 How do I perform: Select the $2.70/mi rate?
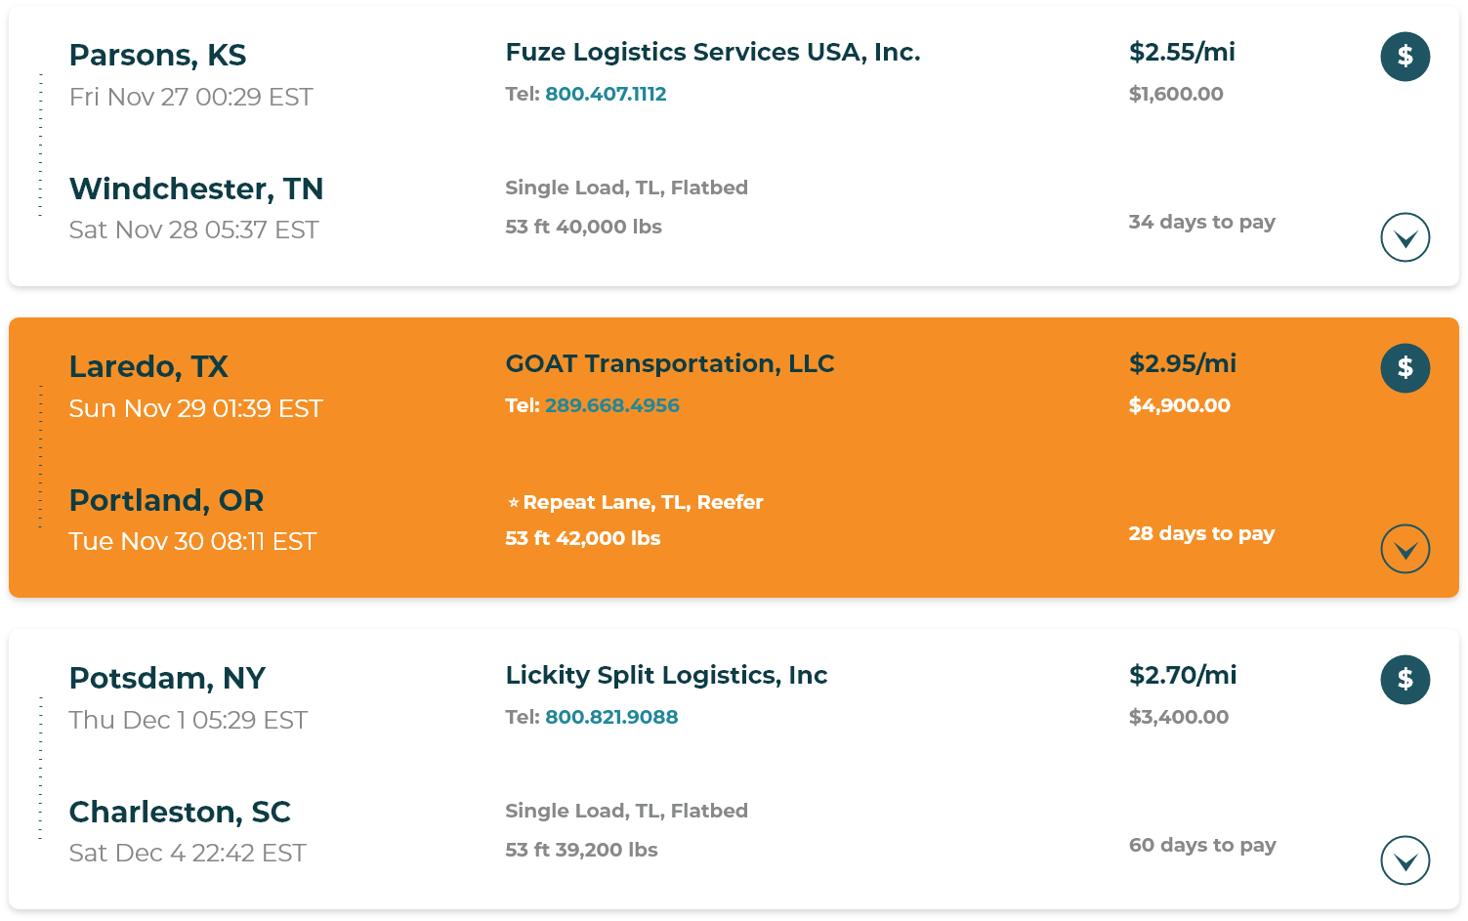coord(1183,675)
